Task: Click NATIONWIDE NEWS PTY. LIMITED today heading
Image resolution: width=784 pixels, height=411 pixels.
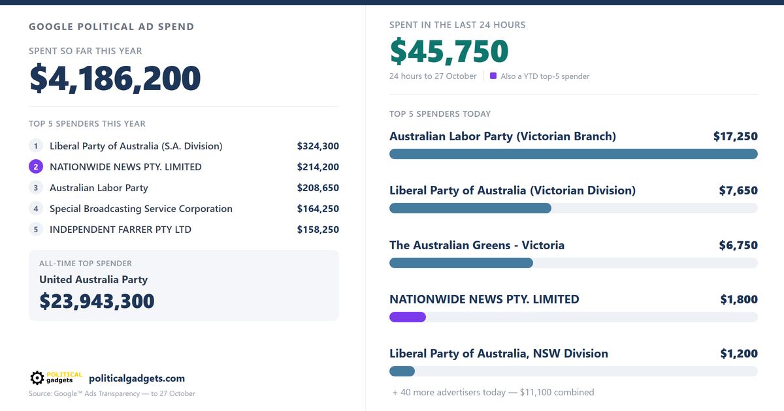Action: point(484,299)
